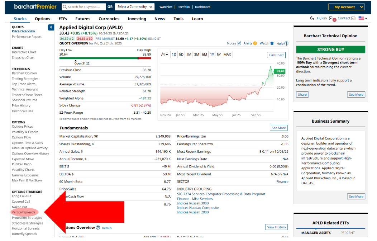Switch to the Futures tab

[x=83, y=19]
